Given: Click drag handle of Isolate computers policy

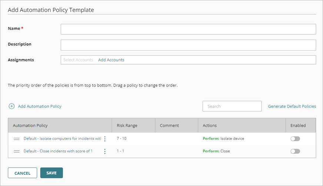Looking at the screenshot, I should coord(17,139).
